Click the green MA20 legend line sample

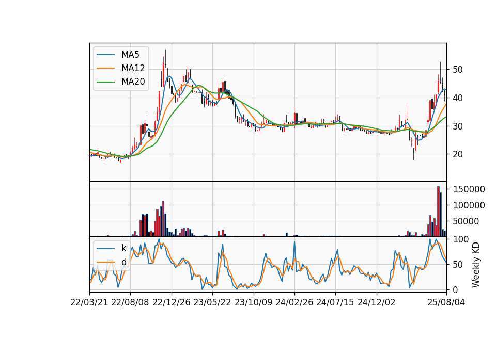coord(105,82)
